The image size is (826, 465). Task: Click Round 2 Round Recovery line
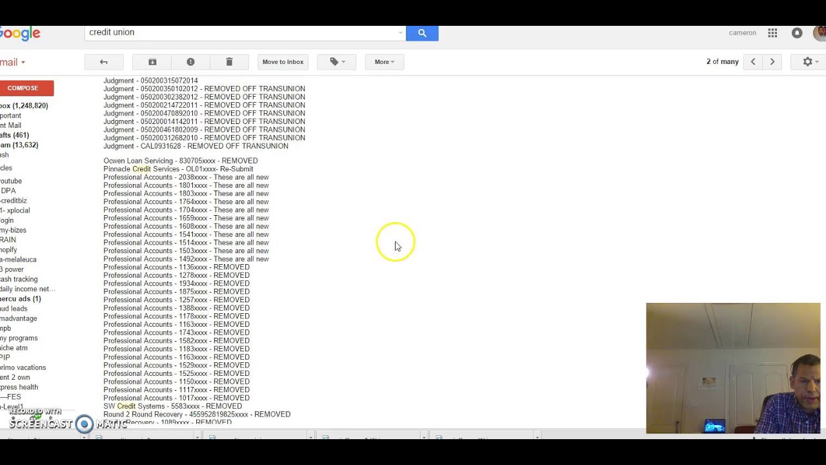pyautogui.click(x=197, y=415)
